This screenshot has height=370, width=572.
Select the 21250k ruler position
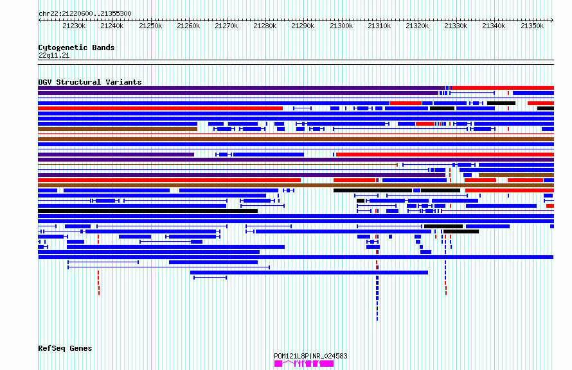[150, 26]
